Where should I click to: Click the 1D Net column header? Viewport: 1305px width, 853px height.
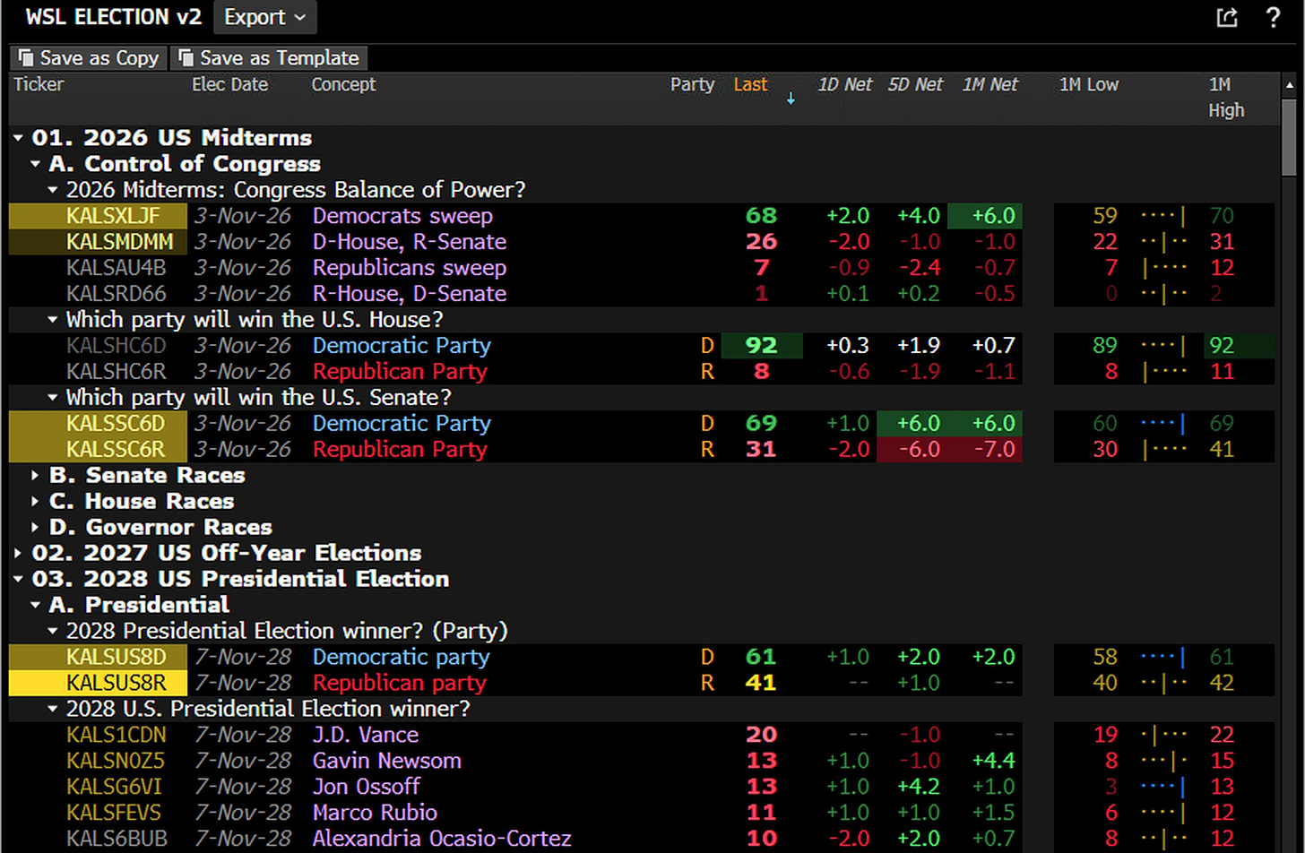click(844, 84)
